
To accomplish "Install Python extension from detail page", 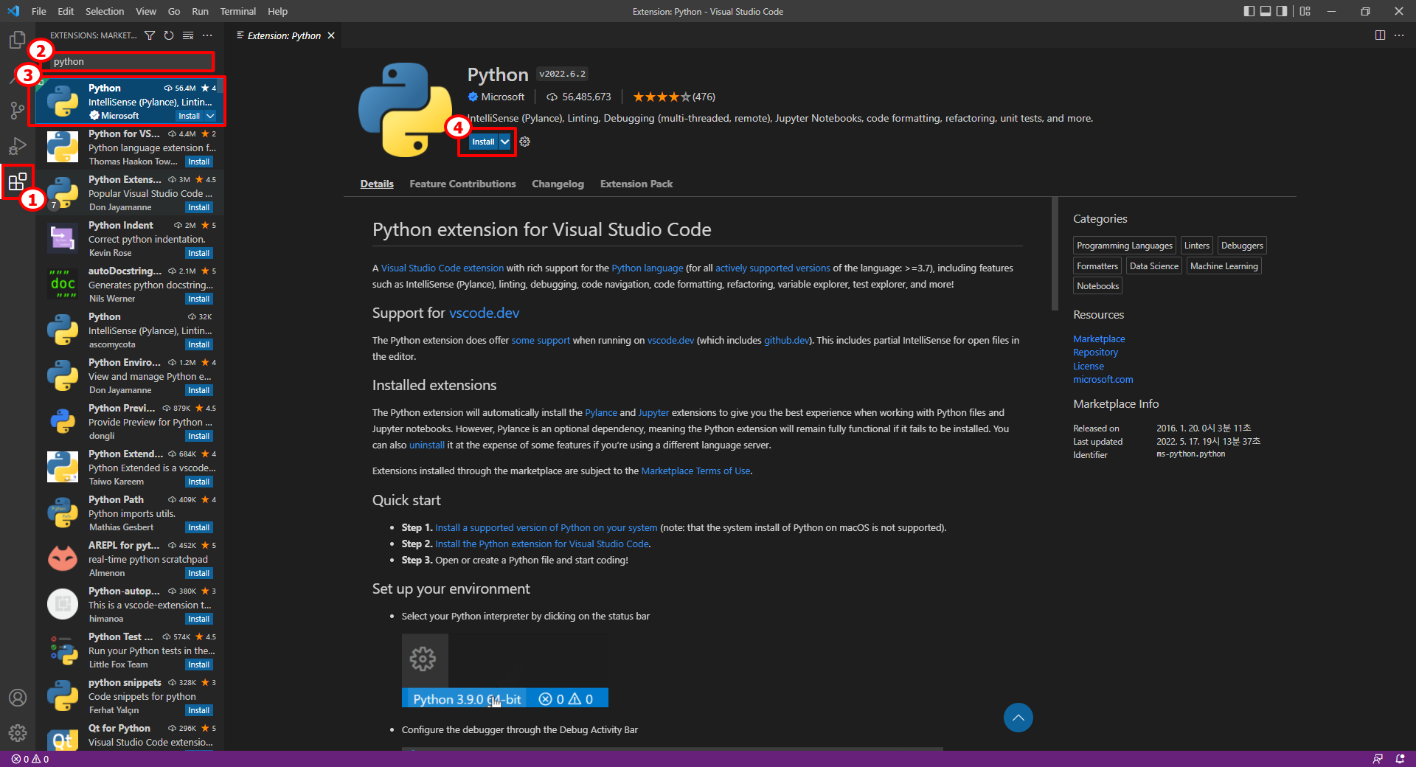I will point(483,142).
